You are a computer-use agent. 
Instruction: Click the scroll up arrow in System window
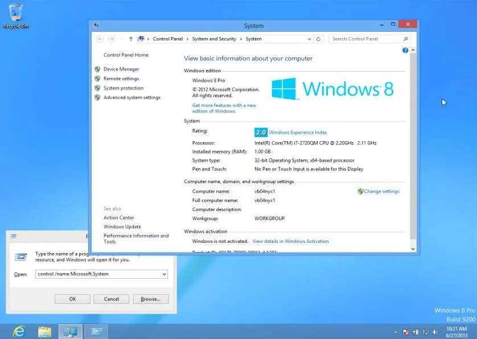pos(413,50)
